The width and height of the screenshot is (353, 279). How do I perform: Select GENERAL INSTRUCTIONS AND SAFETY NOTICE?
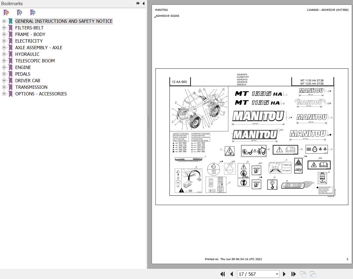pos(64,21)
